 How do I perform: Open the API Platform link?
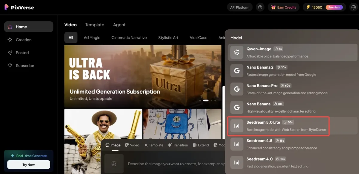click(240, 7)
